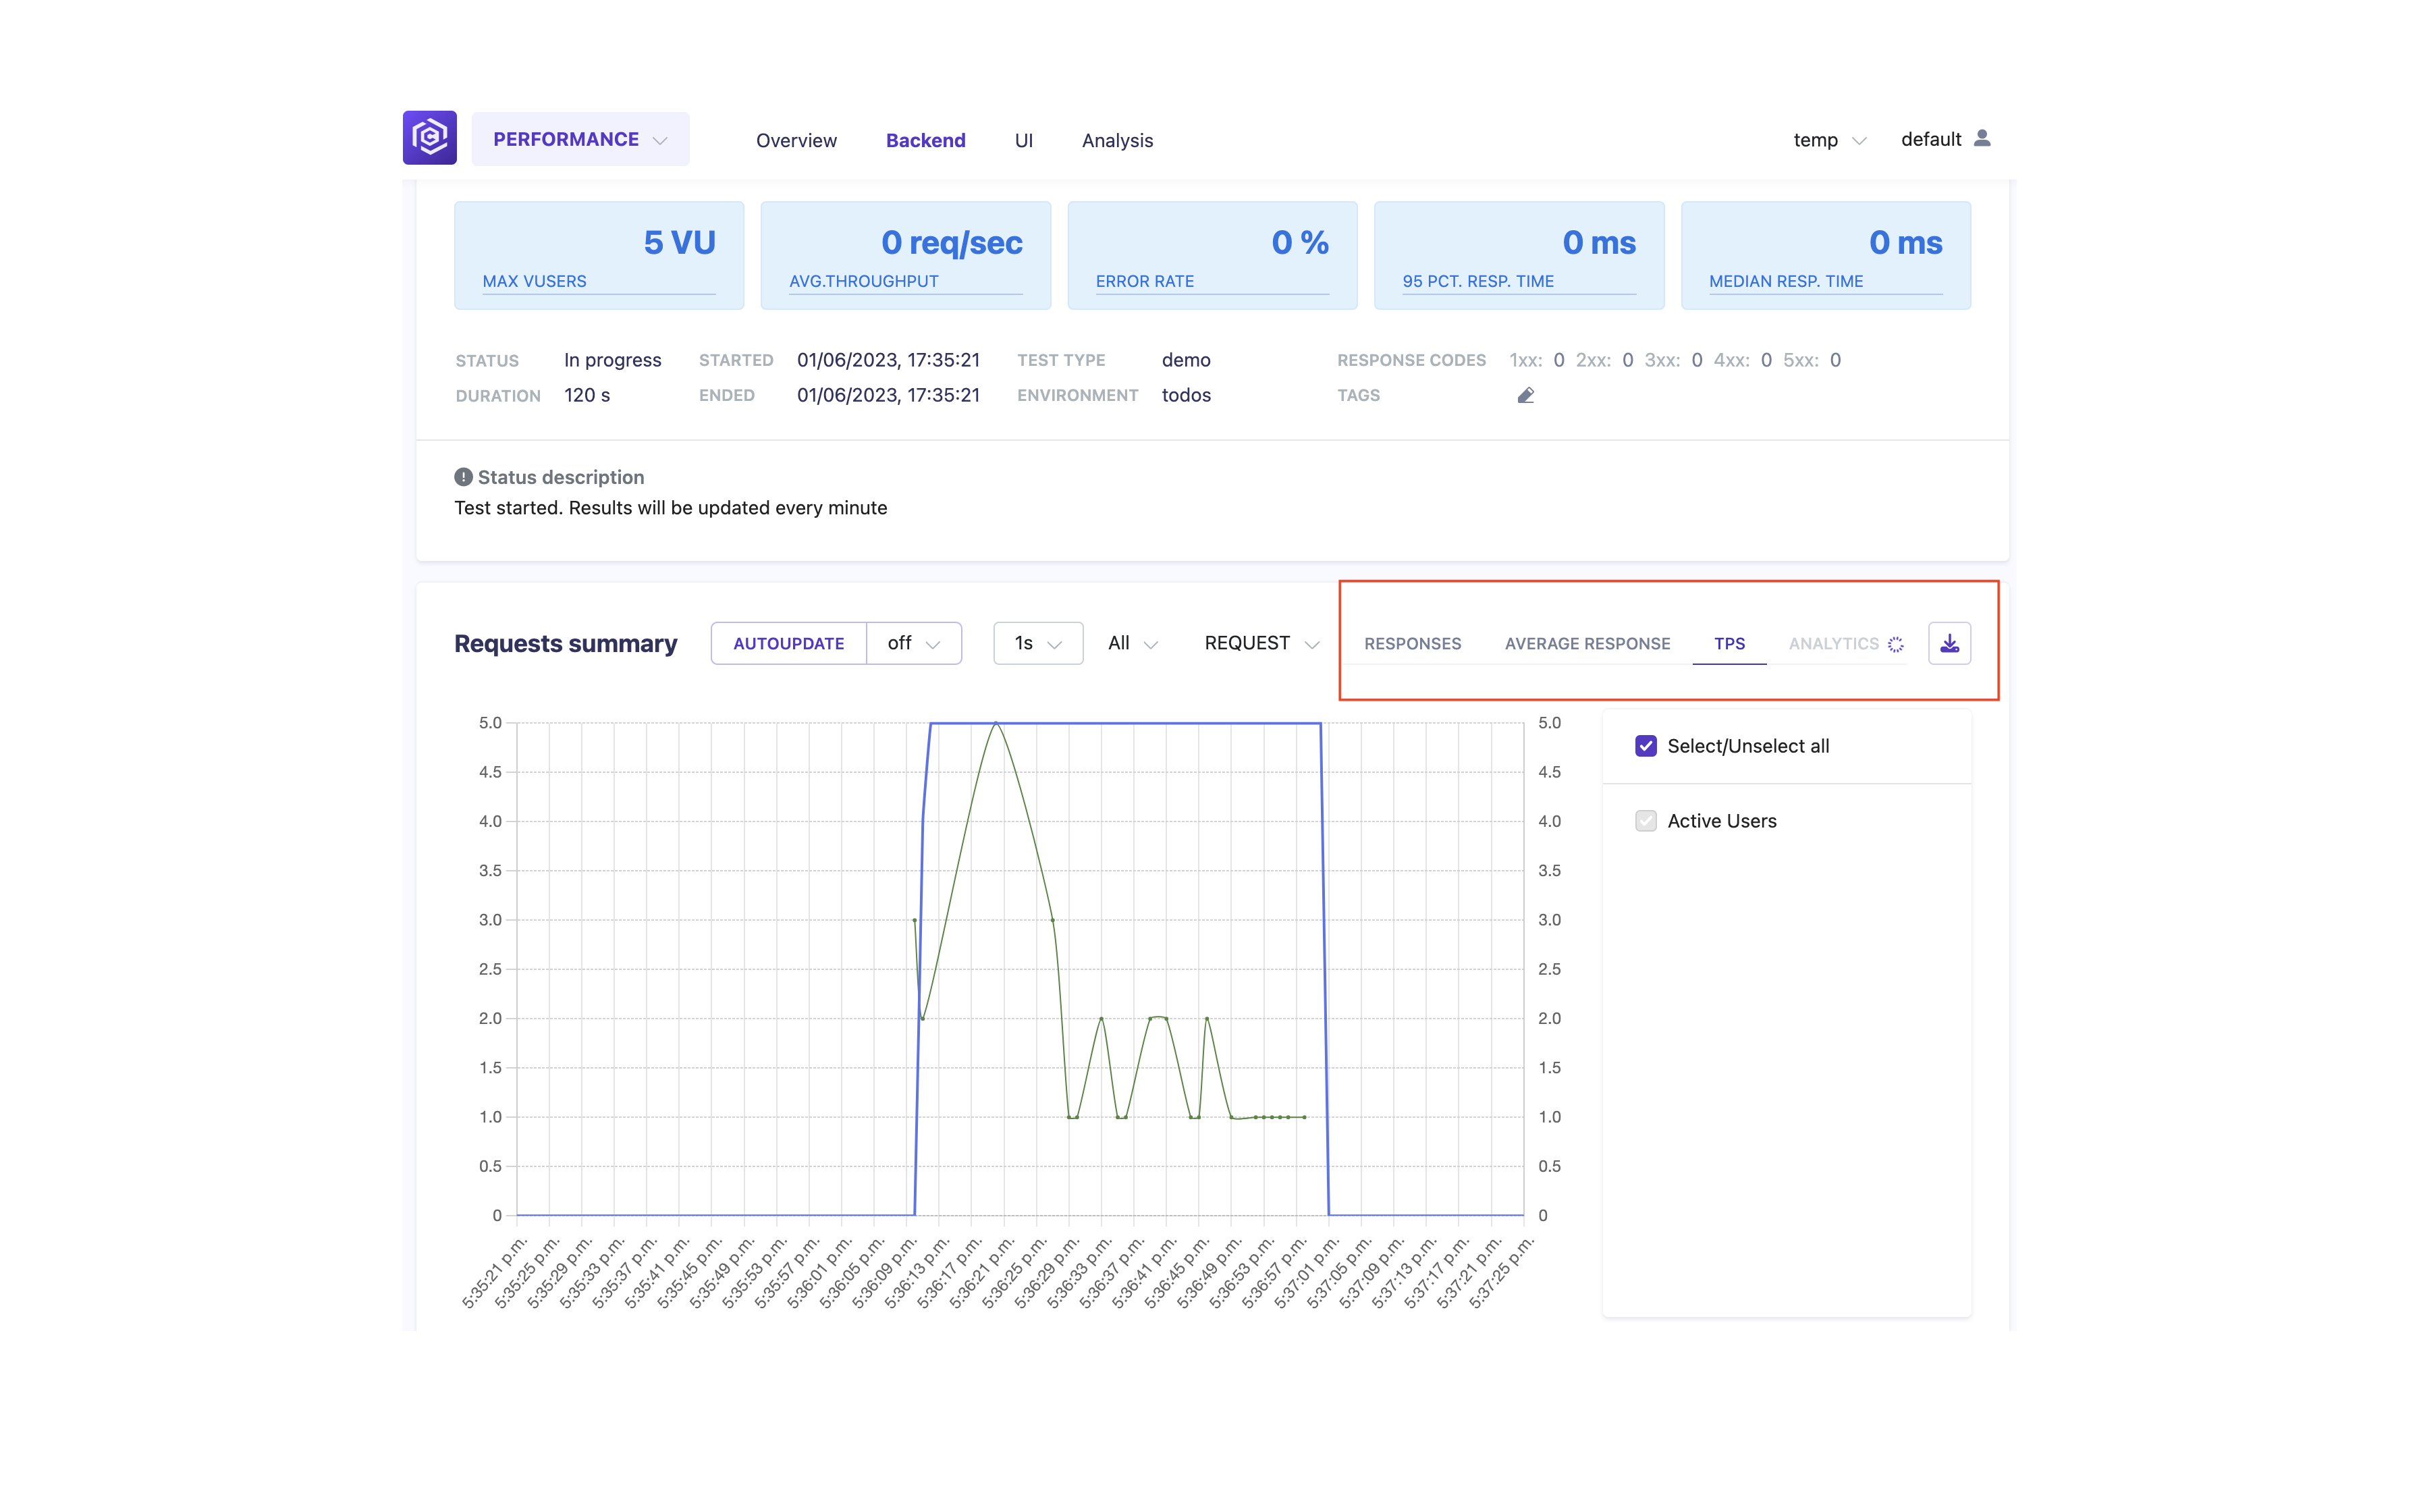Screen dimensions: 2419x1512
Task: Click the Status description info icon
Action: (x=464, y=477)
